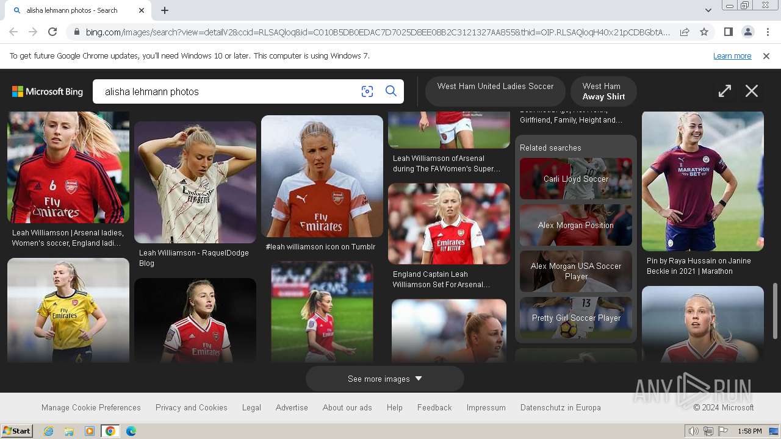This screenshot has width=781, height=439.
Task: Open Pin by Raya Hussain Janine Beckie image
Action: (703, 181)
